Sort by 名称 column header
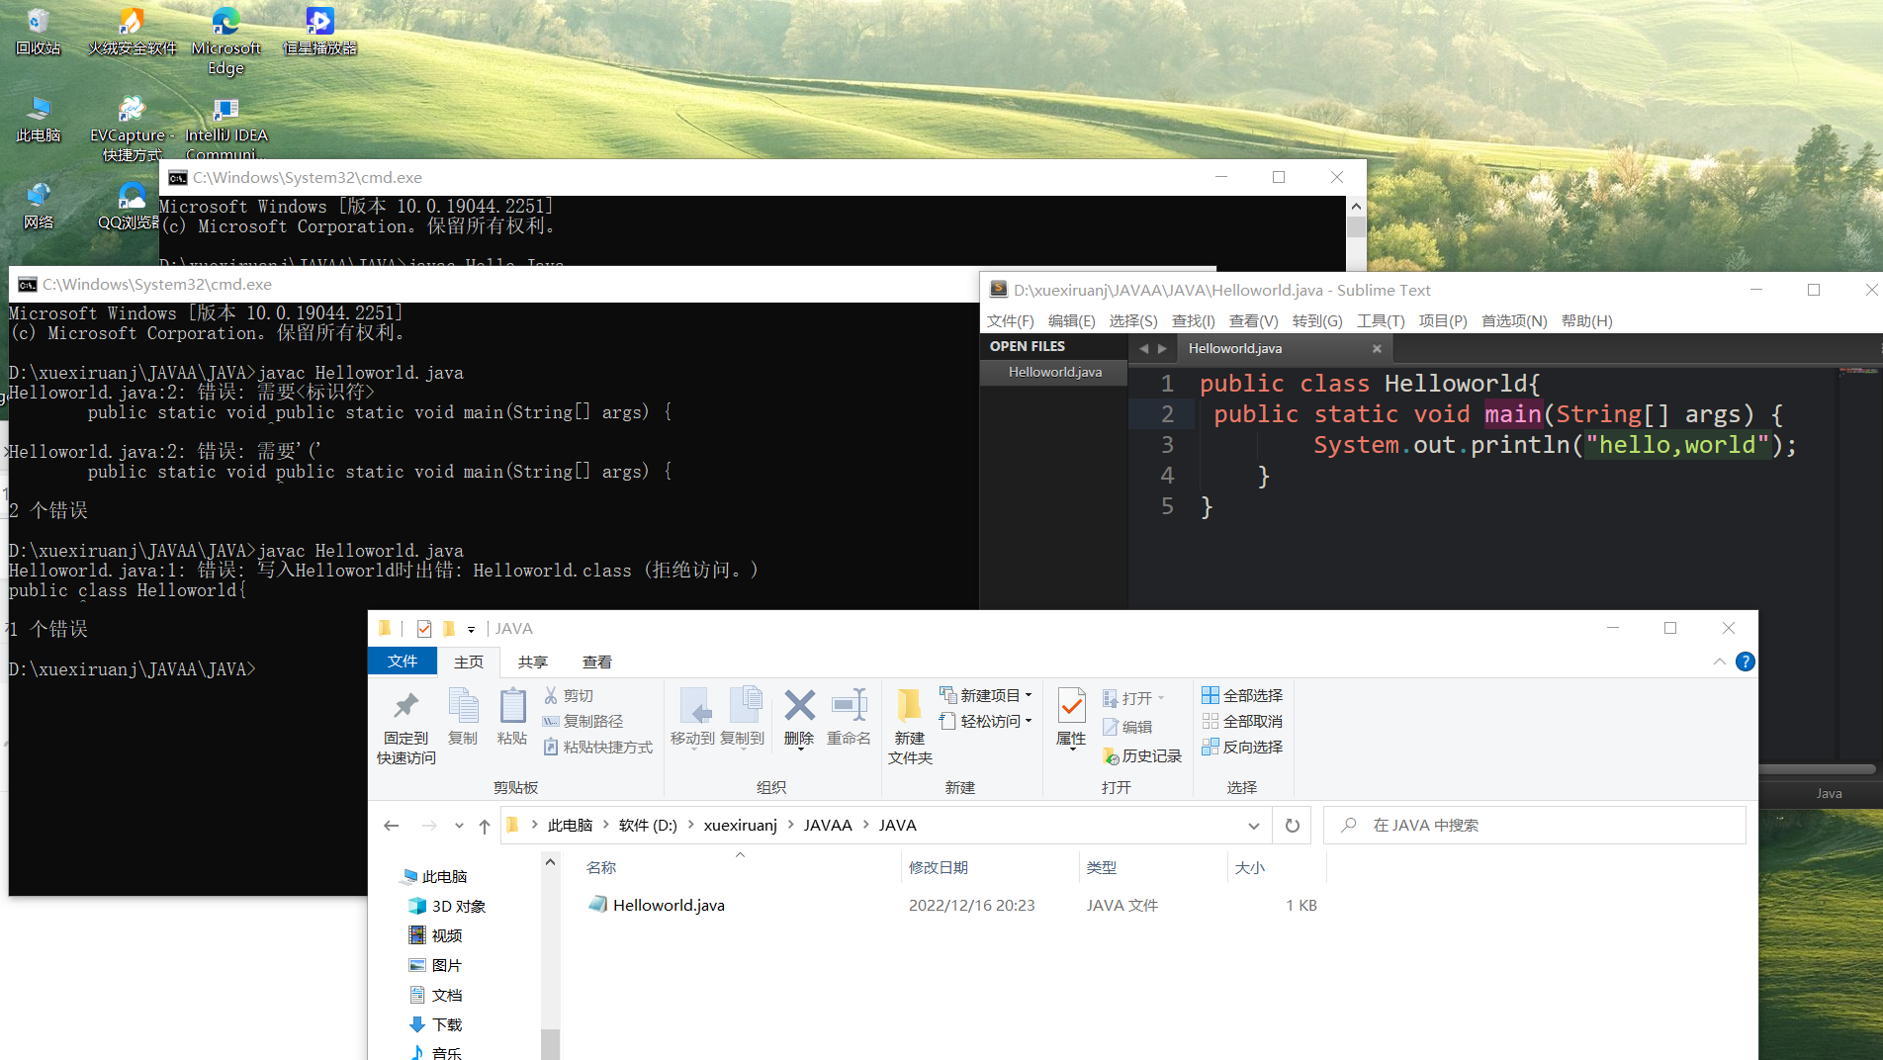 click(x=601, y=867)
